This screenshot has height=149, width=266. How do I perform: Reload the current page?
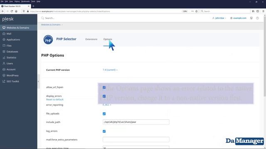(12, 11)
